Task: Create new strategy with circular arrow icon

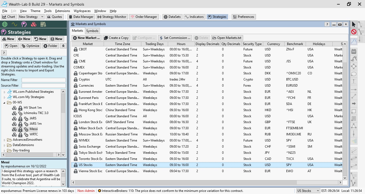Action: point(40,39)
